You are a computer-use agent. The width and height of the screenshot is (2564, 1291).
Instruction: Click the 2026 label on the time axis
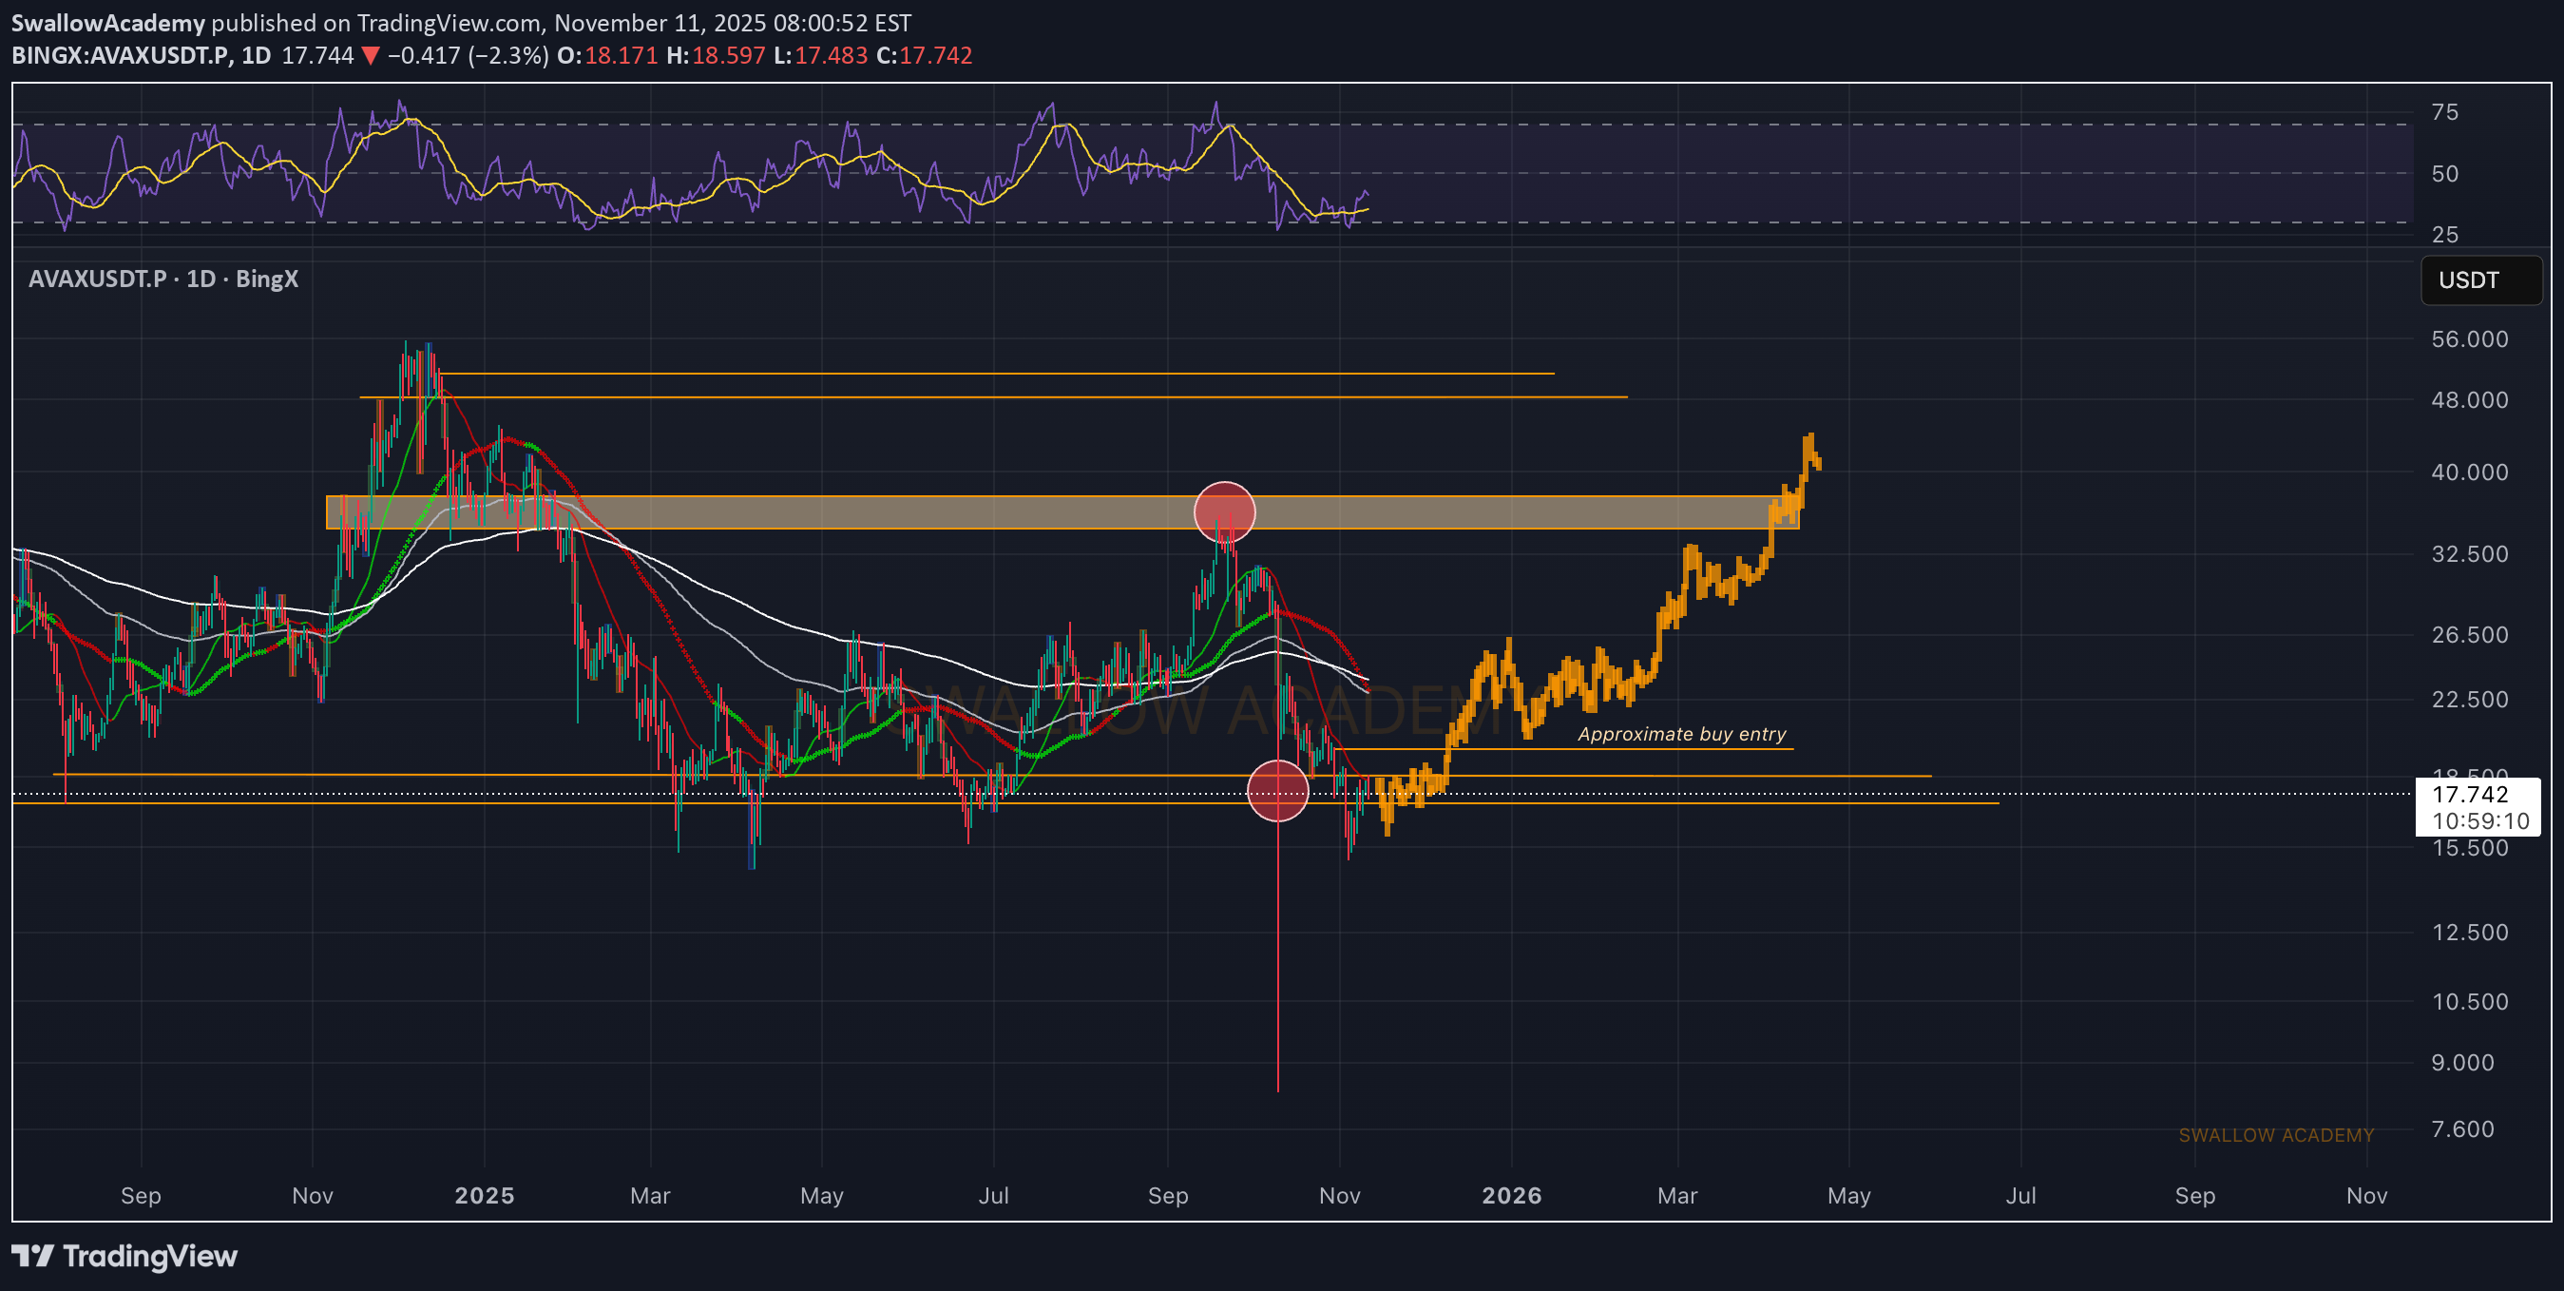1511,1195
